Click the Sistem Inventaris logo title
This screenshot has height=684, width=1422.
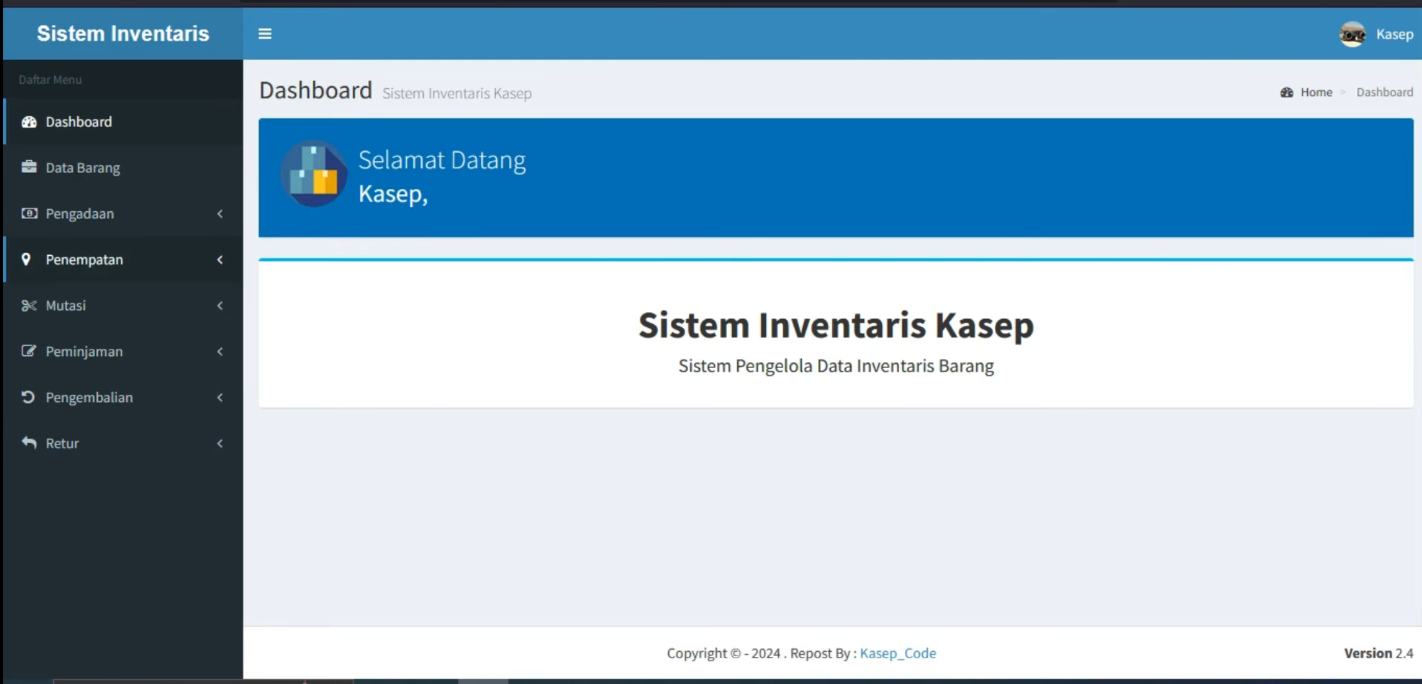pos(123,33)
